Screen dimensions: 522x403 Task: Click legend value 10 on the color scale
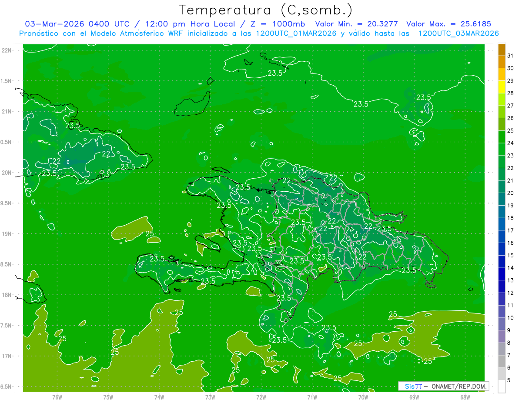510,318
